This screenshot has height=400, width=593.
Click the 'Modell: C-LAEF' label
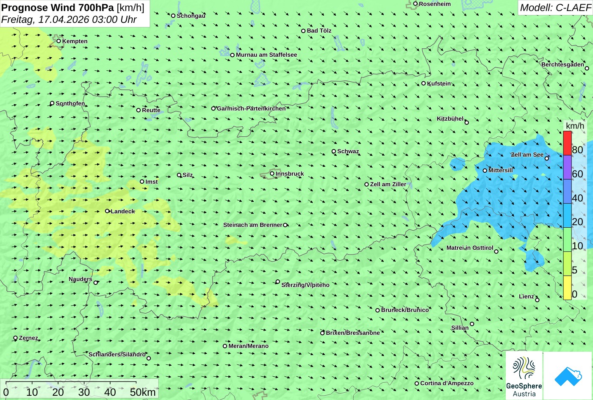(x=555, y=8)
